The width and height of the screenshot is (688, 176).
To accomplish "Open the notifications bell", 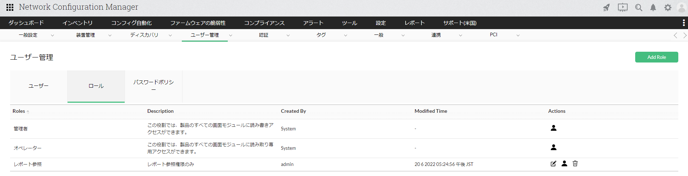I will tap(653, 8).
